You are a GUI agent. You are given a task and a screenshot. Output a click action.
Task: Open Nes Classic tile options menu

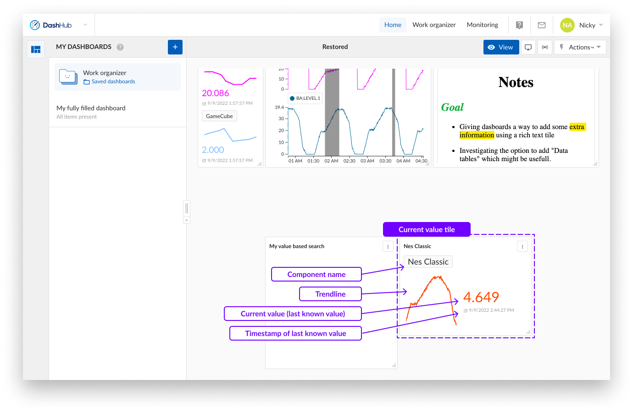click(x=522, y=247)
